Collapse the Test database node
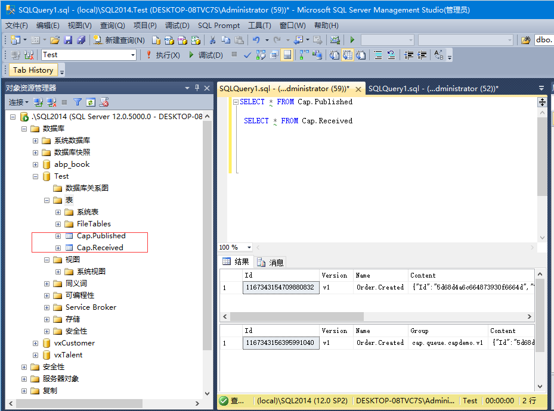Screen dimensions: 554x411 tap(35, 176)
